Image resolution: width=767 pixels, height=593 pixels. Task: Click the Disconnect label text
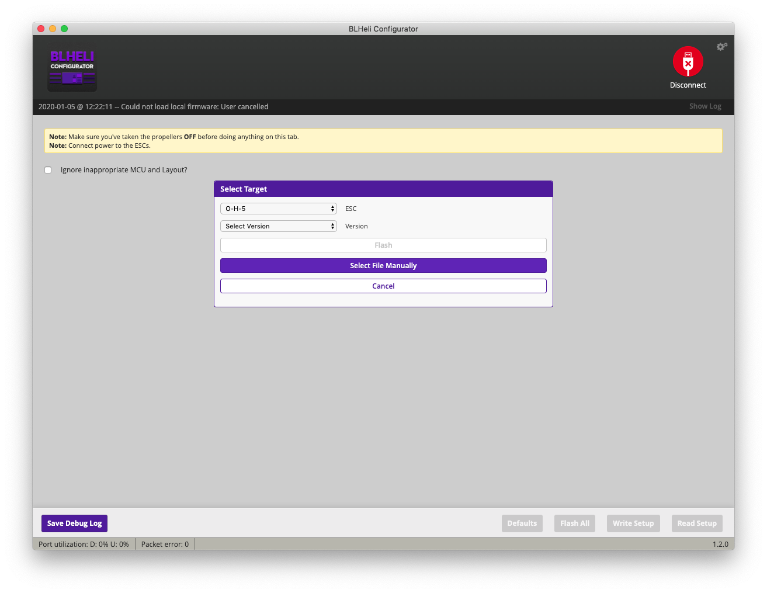click(688, 85)
